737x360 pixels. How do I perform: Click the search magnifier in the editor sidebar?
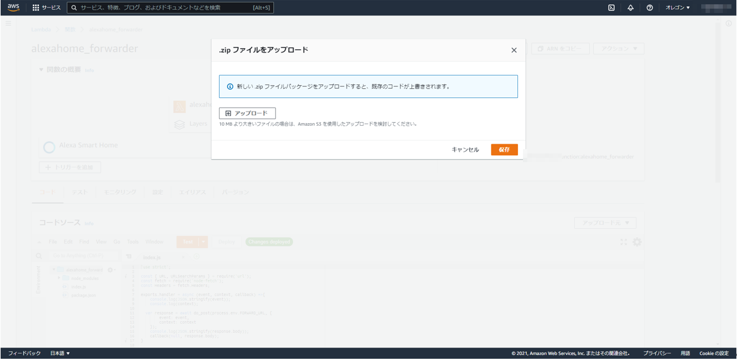[x=39, y=256]
